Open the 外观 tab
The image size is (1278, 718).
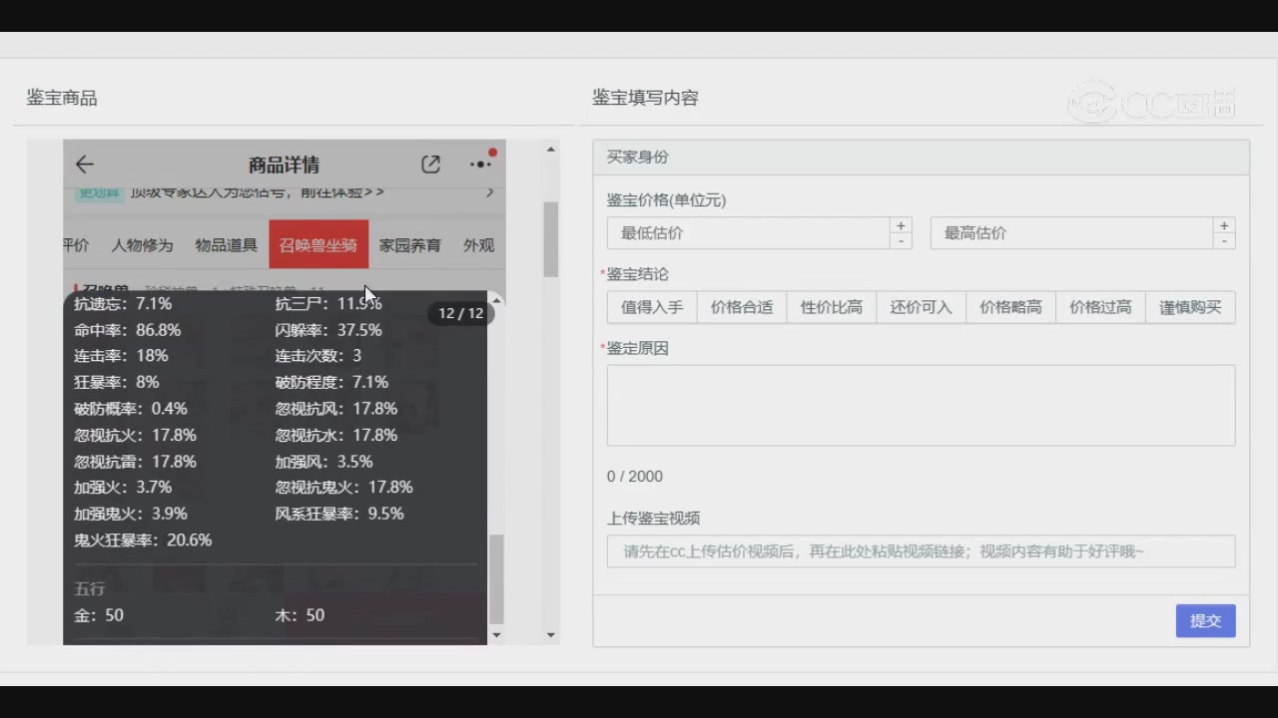pos(478,245)
